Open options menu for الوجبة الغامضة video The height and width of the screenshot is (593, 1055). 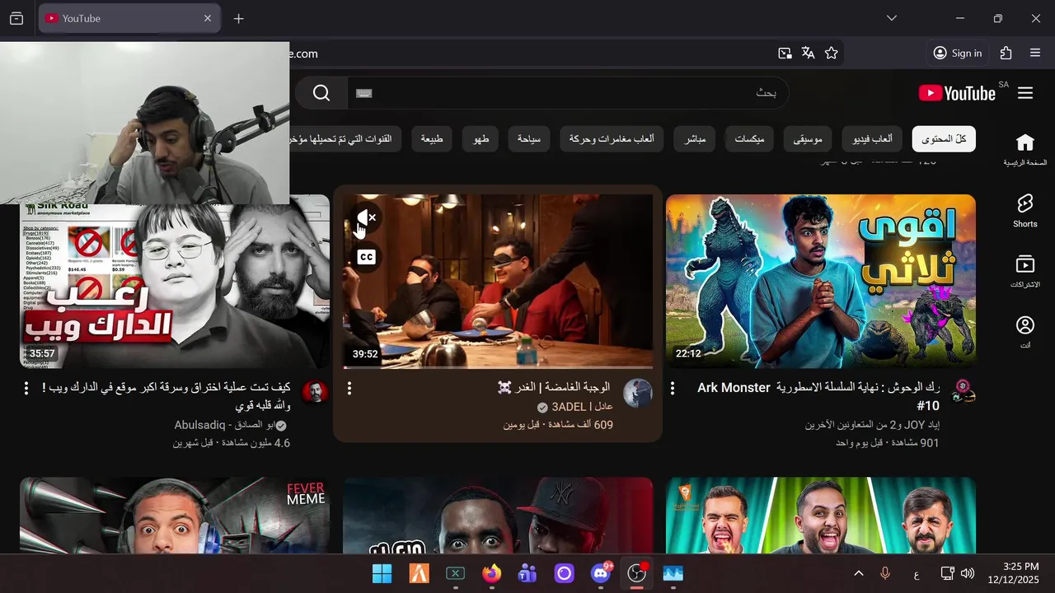(x=349, y=388)
